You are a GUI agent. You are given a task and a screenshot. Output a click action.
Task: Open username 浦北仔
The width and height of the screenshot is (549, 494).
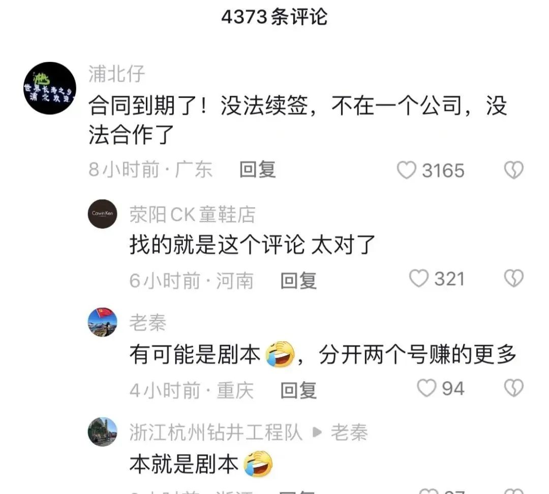116,74
